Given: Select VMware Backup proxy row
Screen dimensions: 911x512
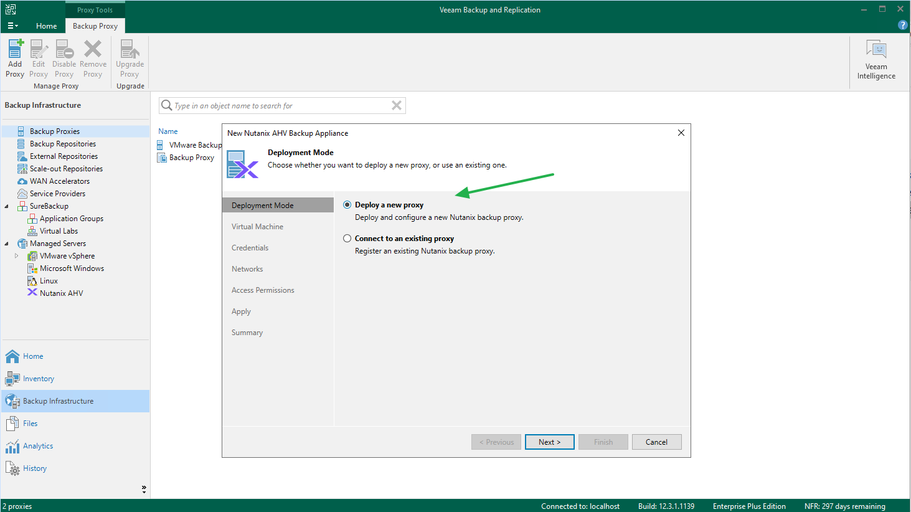Looking at the screenshot, I should (189, 145).
